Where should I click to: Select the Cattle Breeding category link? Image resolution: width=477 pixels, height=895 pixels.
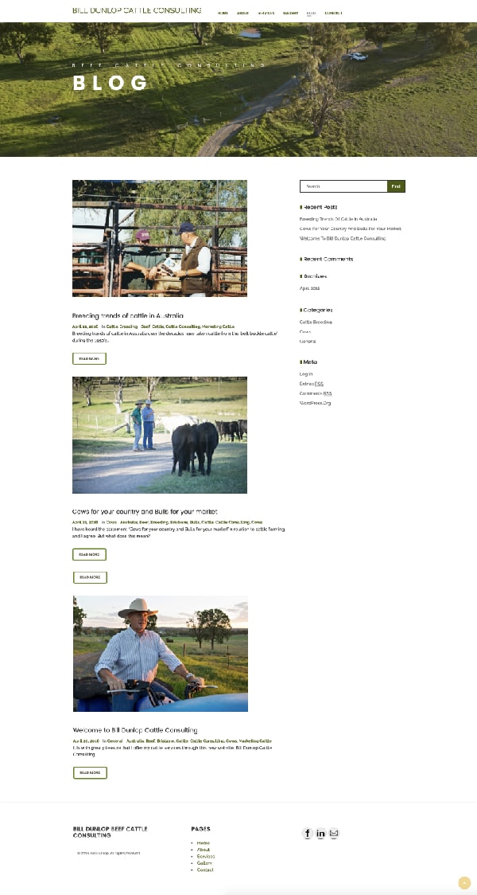coord(316,322)
